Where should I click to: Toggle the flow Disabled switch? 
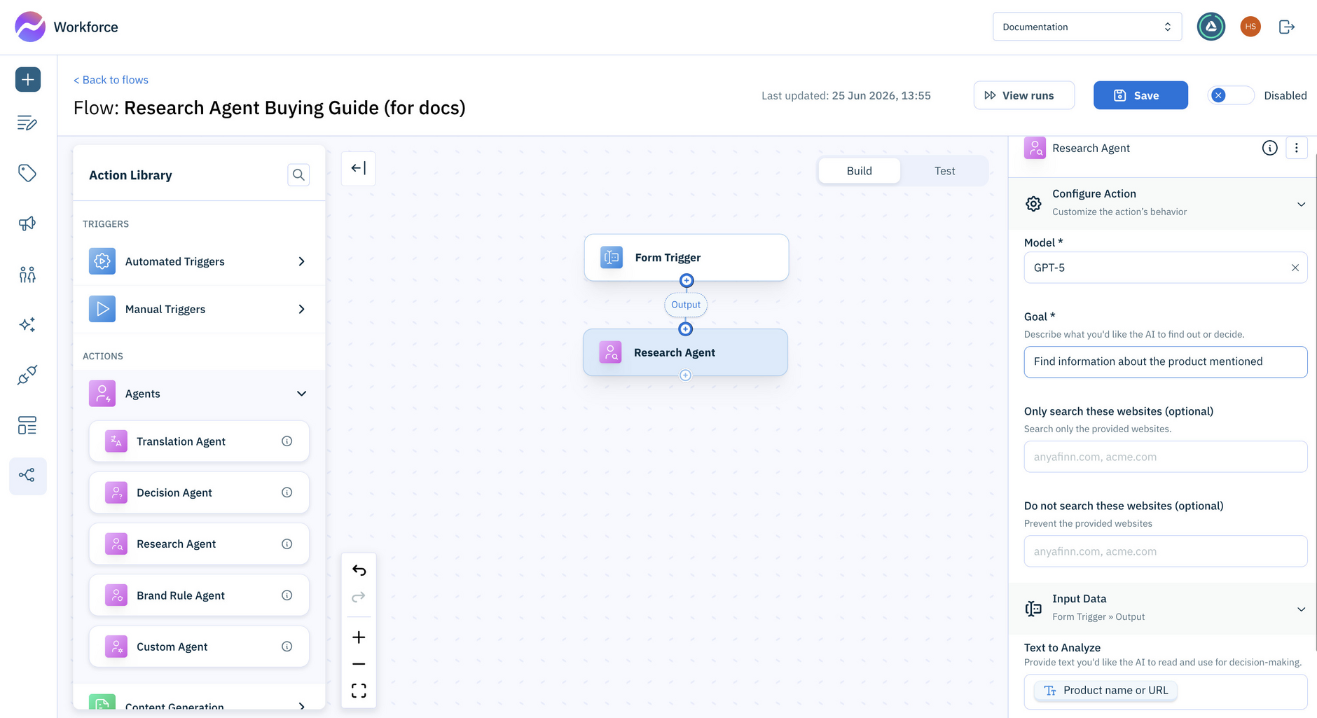(1231, 95)
